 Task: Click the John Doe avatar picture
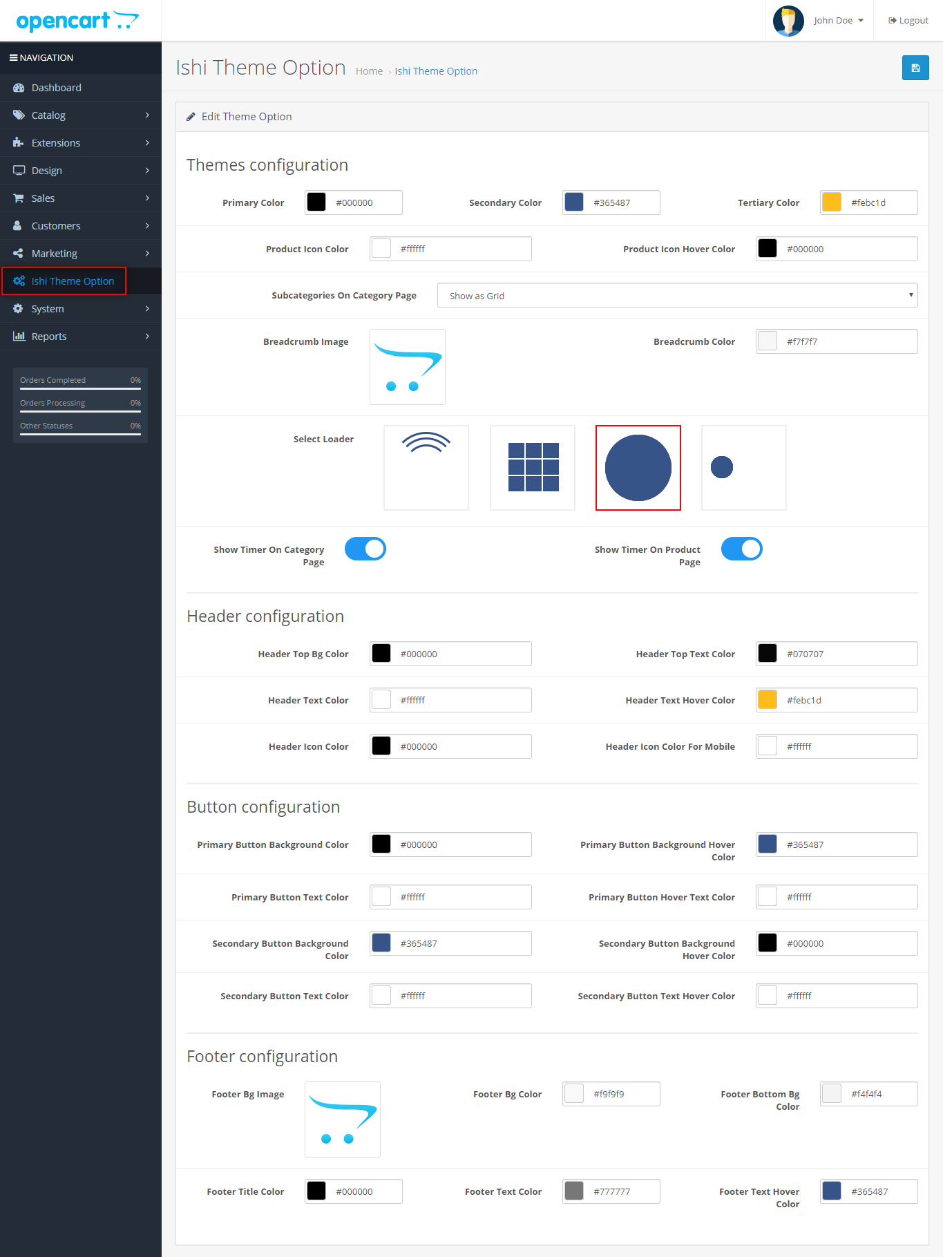click(788, 21)
